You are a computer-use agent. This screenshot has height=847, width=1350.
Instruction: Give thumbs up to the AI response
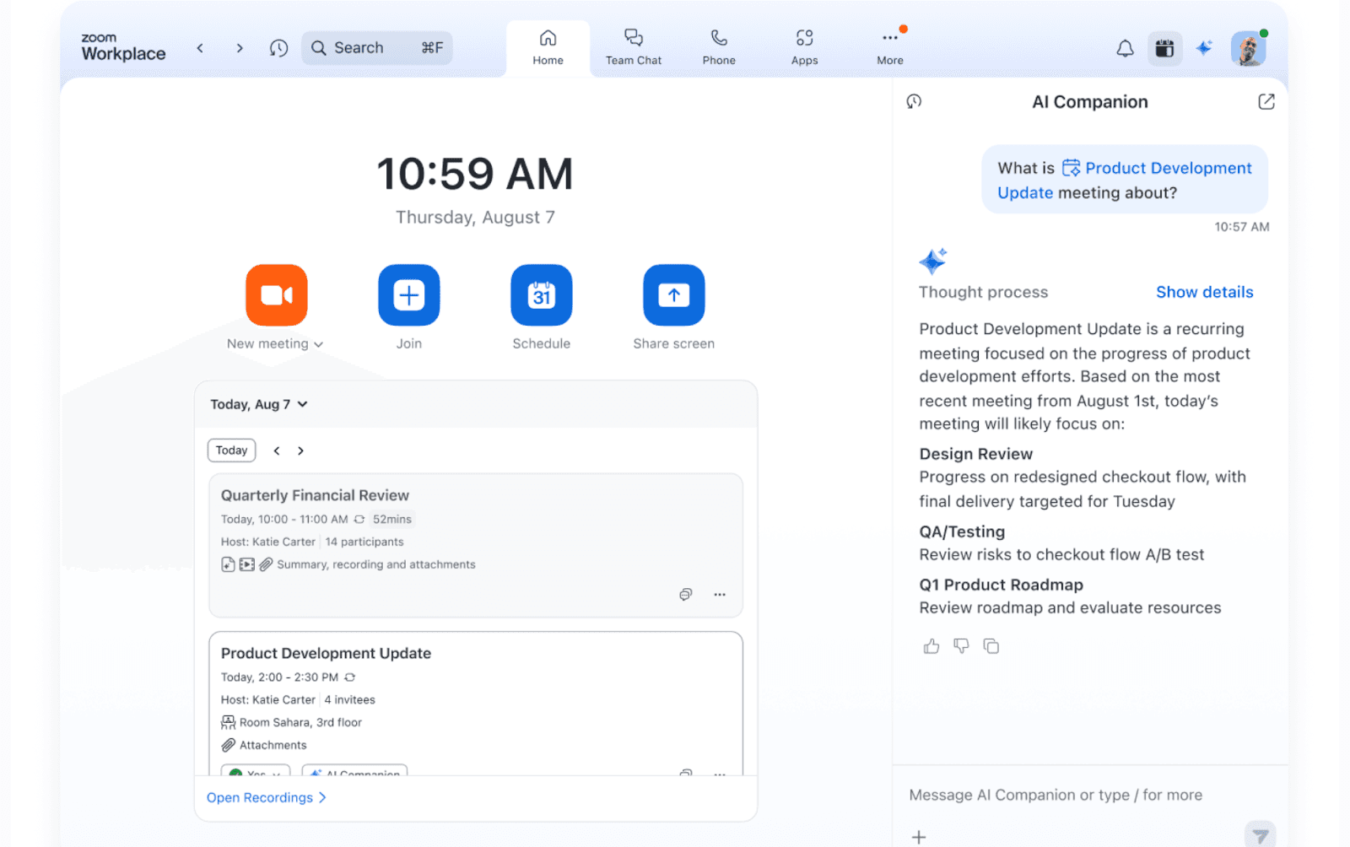[931, 646]
